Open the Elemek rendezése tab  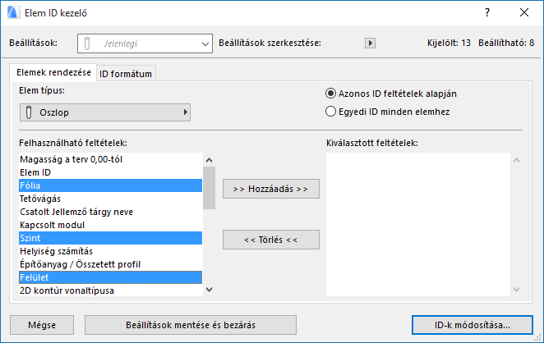point(53,73)
